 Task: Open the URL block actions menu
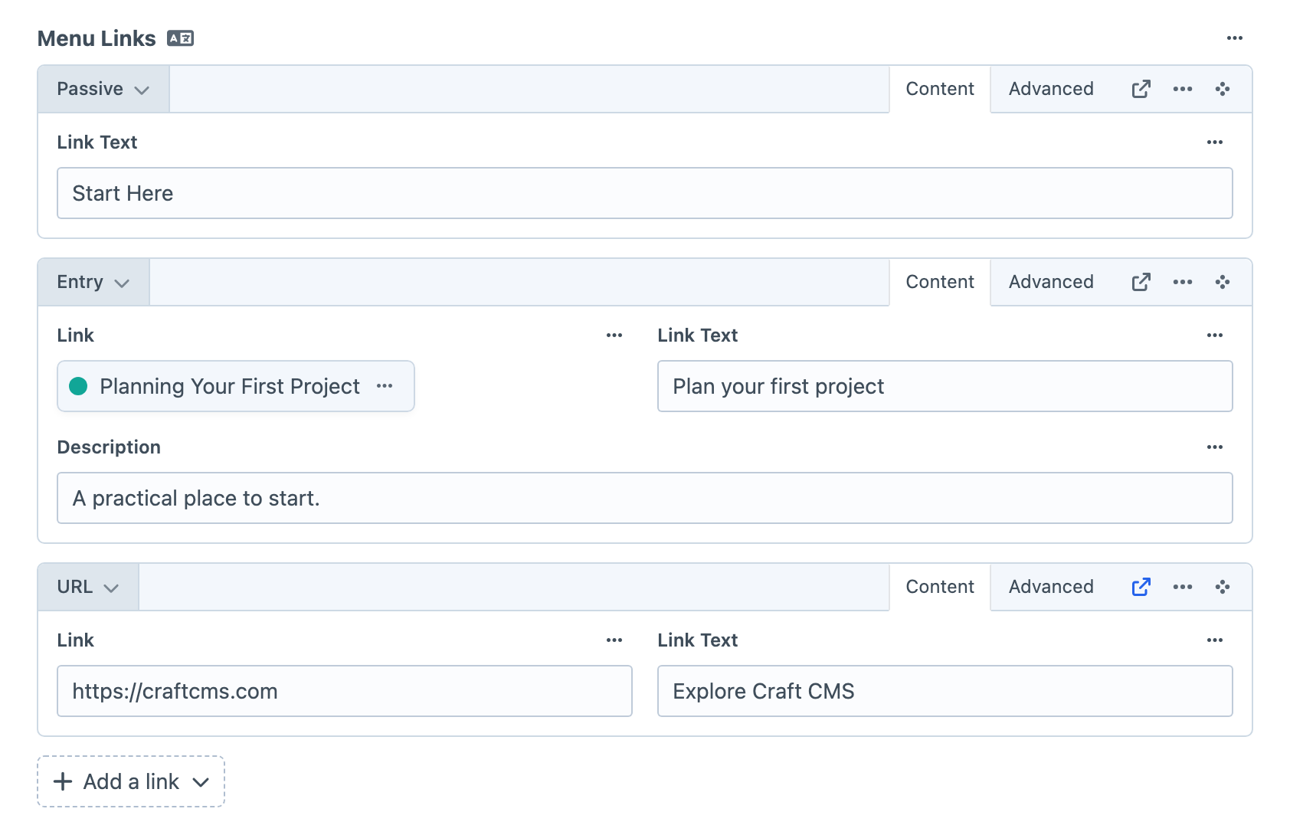1182,587
